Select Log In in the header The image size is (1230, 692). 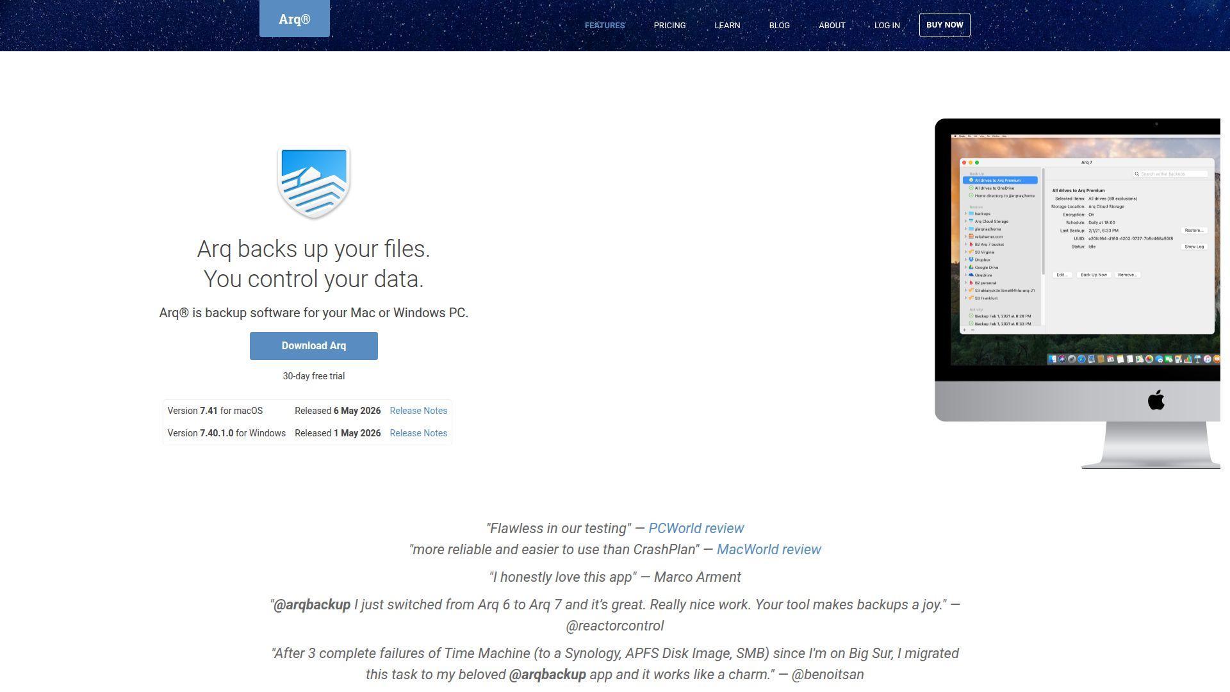pos(887,26)
